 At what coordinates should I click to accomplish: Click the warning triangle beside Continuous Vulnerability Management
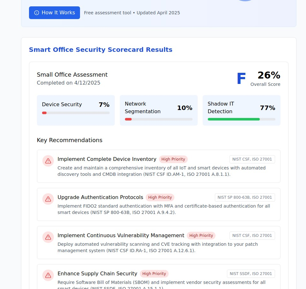pyautogui.click(x=48, y=237)
